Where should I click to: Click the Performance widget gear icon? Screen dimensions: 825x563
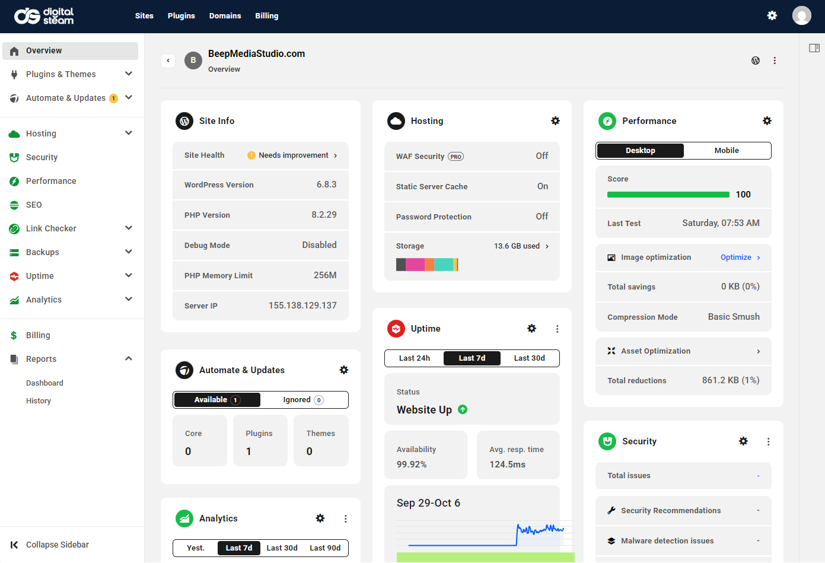(x=767, y=121)
